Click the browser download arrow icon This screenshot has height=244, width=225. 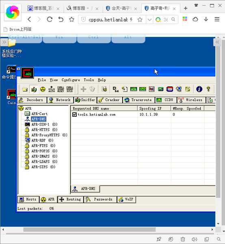pyautogui.click(x=206, y=19)
